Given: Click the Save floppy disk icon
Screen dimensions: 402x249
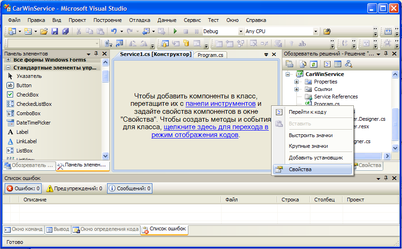Looking at the screenshot, I should pos(55,31).
